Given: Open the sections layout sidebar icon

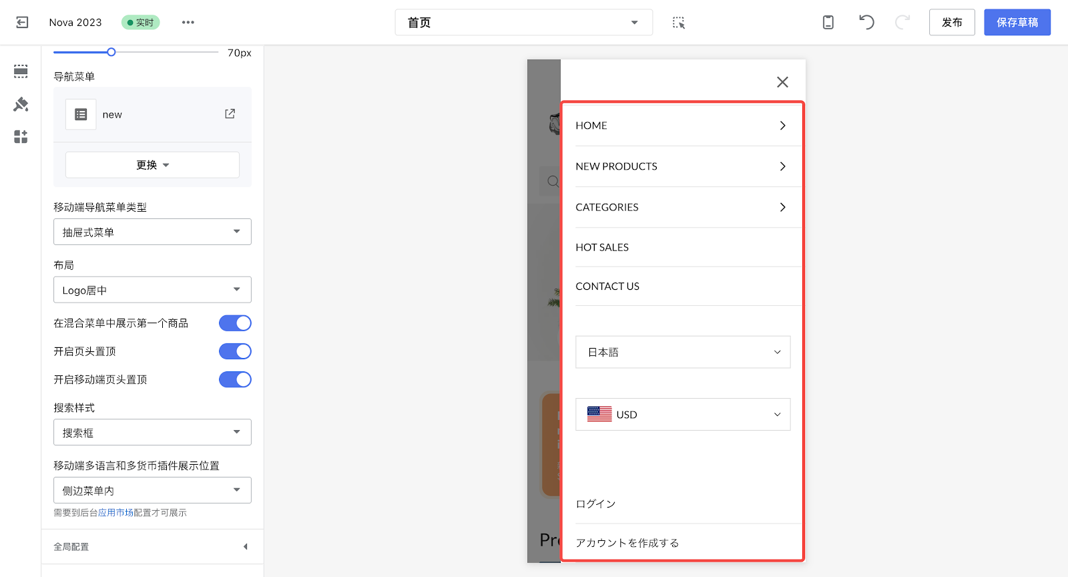Looking at the screenshot, I should point(21,71).
